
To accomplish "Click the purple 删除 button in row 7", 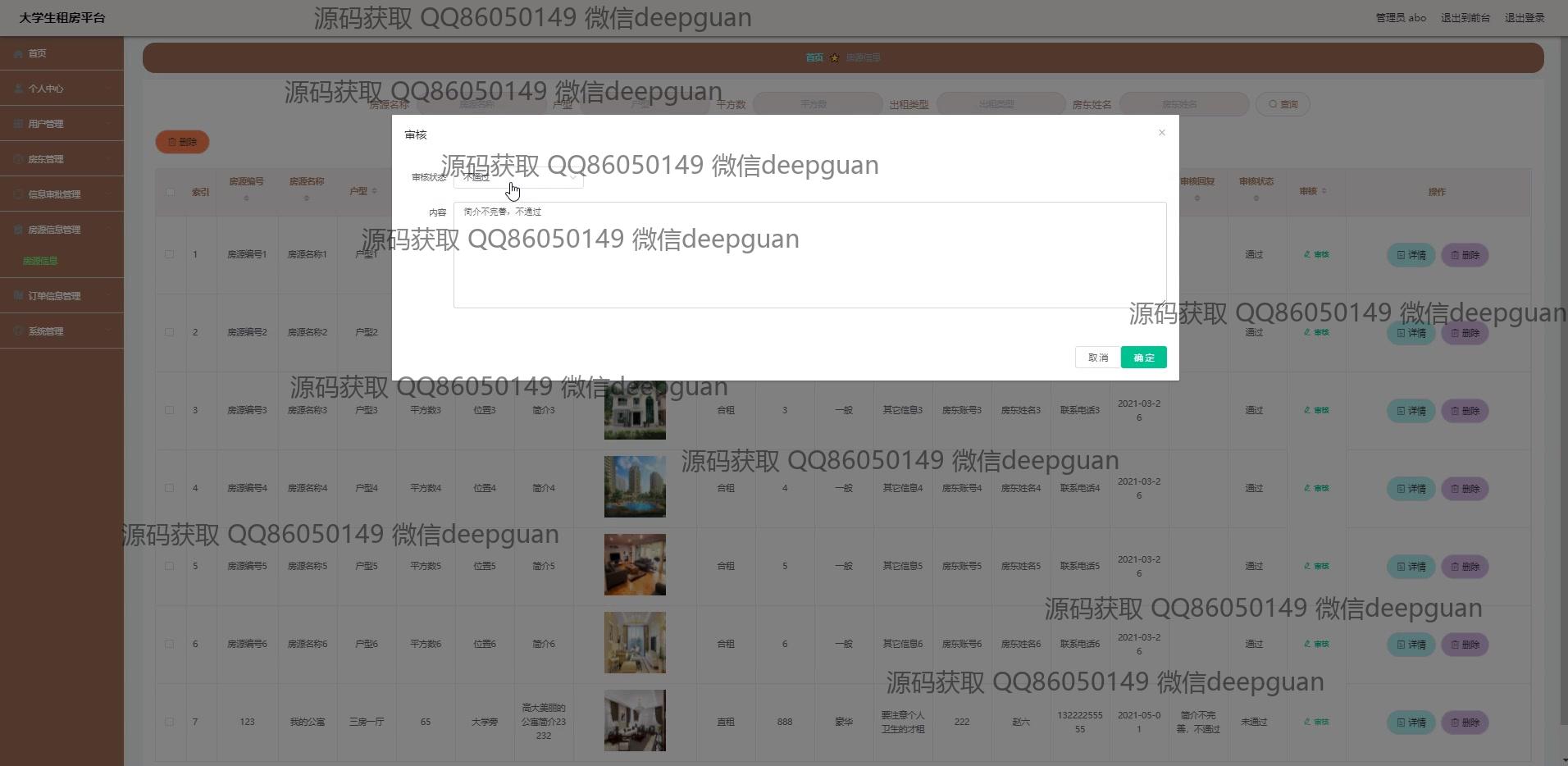I will tap(1465, 723).
